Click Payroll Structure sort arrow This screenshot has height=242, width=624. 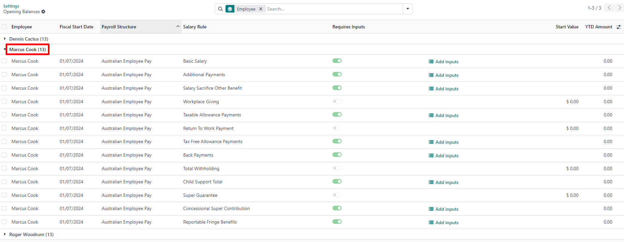[x=178, y=27]
